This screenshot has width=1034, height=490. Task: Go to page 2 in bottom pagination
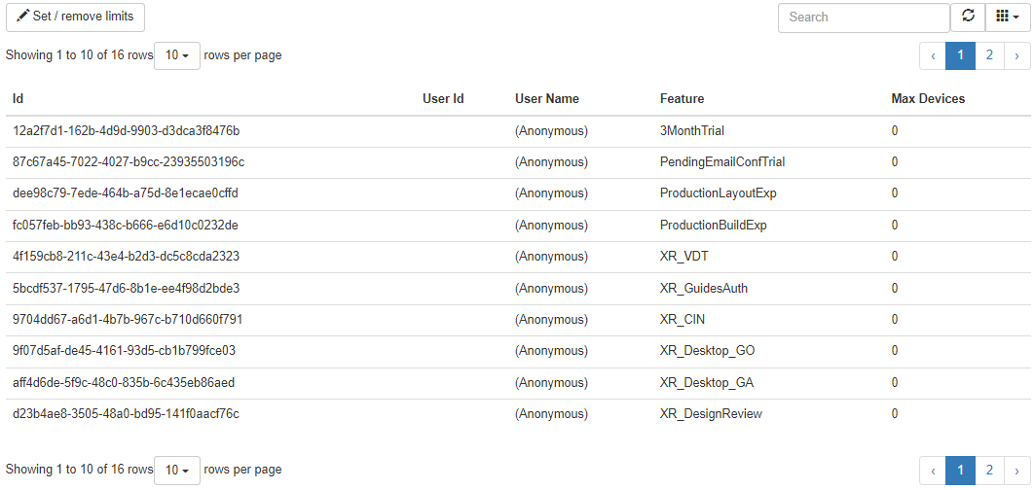(x=989, y=471)
